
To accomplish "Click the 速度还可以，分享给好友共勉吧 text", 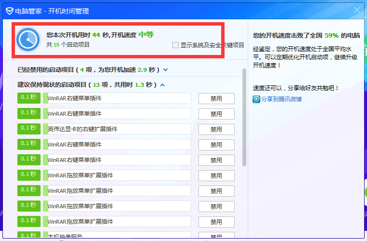I will point(296,88).
